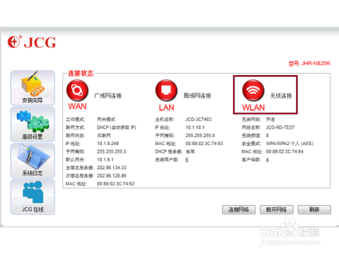Click the red LAN label text
This screenshot has height=254, width=339.
(x=167, y=108)
